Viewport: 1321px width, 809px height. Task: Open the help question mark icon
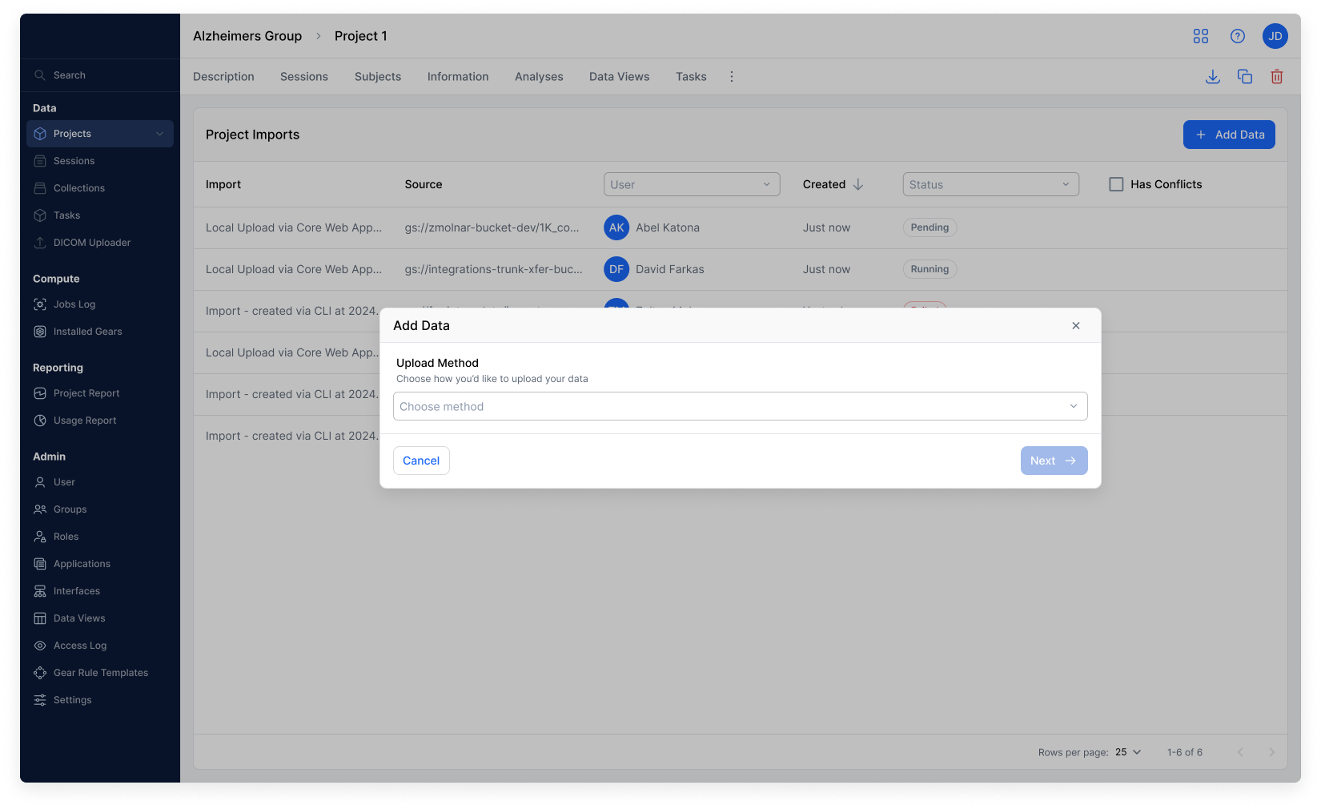tap(1237, 36)
